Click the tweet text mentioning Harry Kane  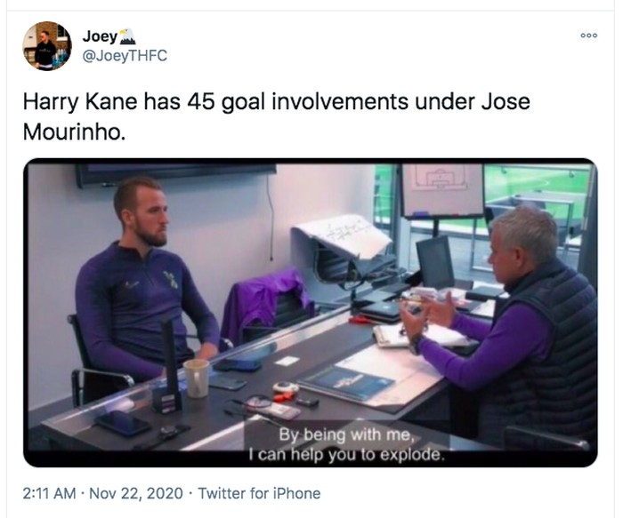click(x=276, y=101)
